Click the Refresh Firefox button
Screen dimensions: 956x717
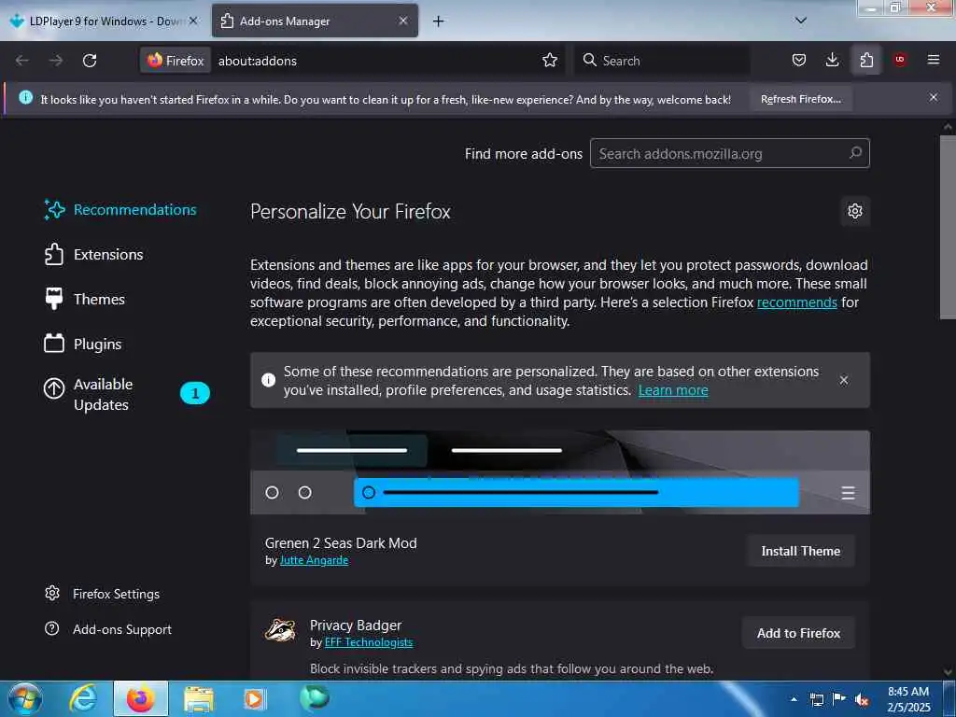coord(800,99)
